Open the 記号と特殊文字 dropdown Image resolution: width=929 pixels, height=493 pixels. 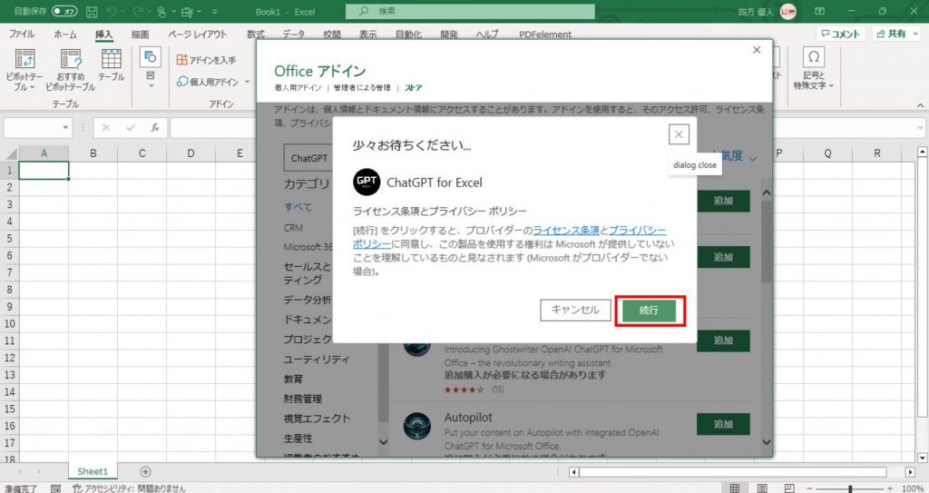(814, 68)
